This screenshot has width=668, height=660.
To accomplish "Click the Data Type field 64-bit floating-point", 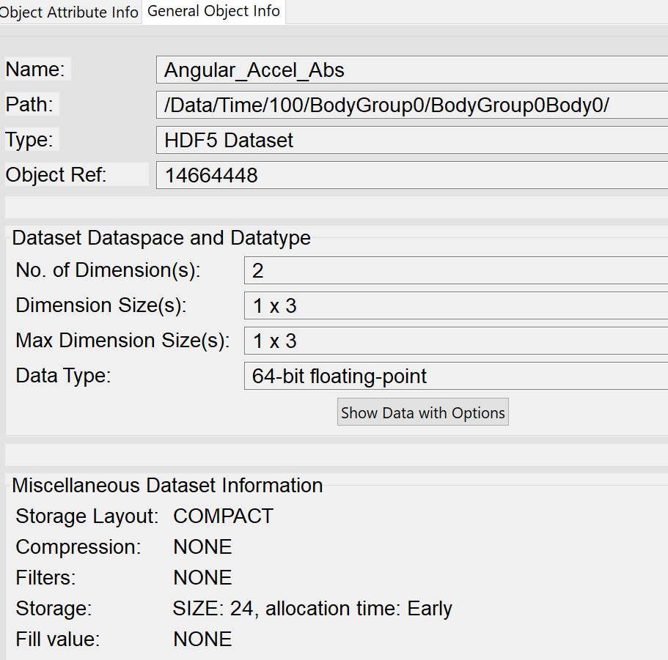I will coord(456,376).
